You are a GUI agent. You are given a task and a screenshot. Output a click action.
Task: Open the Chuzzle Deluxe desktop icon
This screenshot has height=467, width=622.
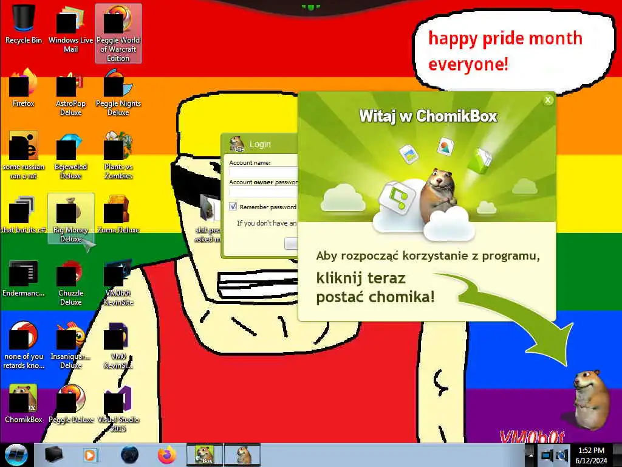pos(70,282)
